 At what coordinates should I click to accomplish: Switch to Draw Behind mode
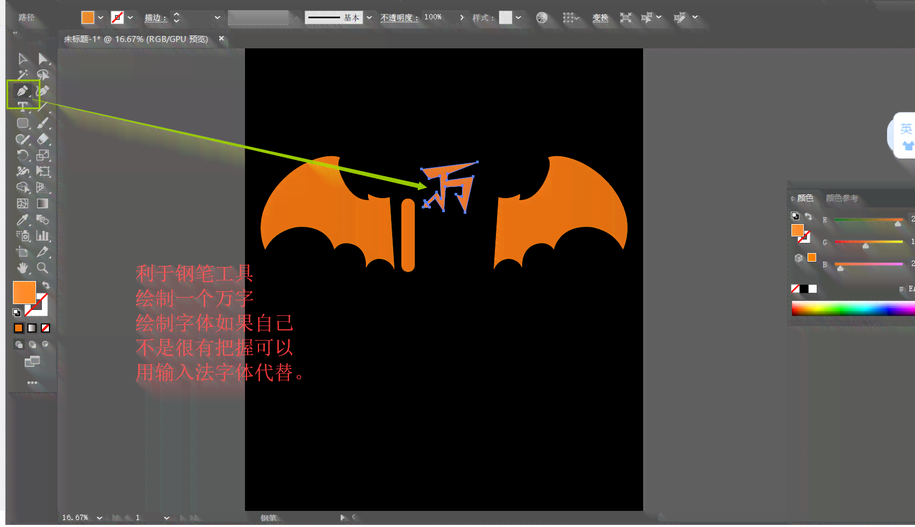(x=33, y=344)
